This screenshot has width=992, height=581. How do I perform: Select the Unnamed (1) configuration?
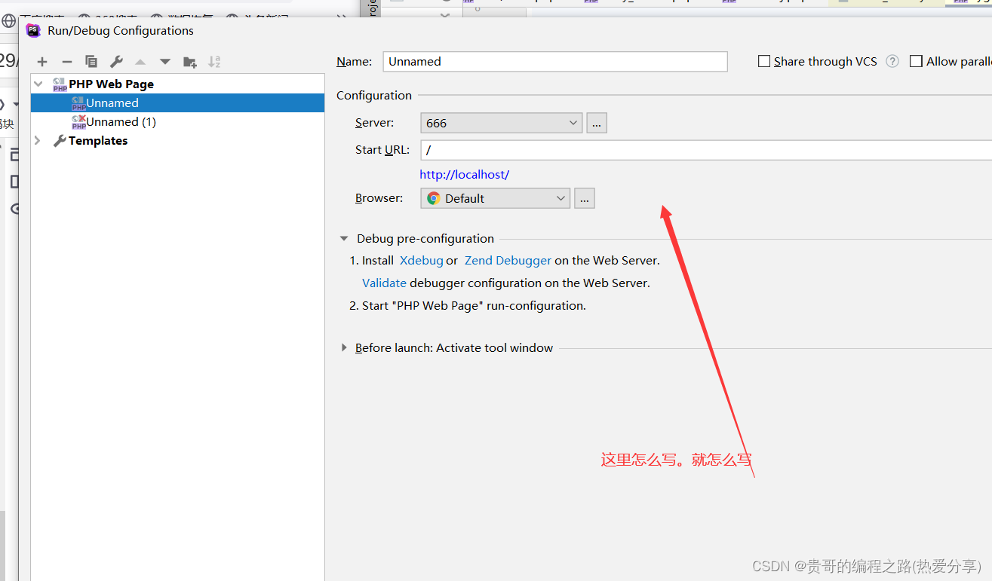pyautogui.click(x=121, y=122)
